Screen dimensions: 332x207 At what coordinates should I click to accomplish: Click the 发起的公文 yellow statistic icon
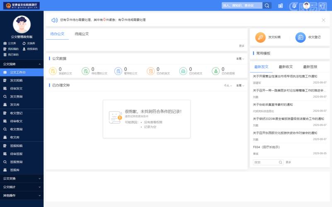point(53,71)
